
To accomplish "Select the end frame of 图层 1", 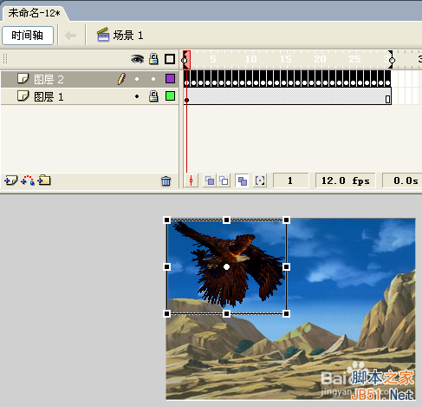I will (x=388, y=96).
